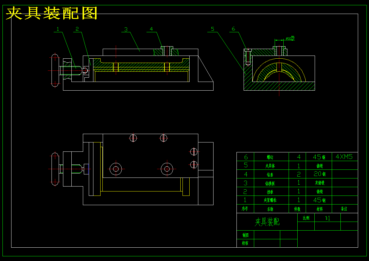Click the empty 制图 signature field
The width and height of the screenshot is (369, 261).
[x=267, y=235]
